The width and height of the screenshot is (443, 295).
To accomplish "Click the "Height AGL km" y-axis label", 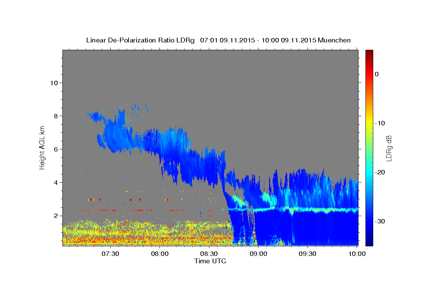I will pos(42,147).
